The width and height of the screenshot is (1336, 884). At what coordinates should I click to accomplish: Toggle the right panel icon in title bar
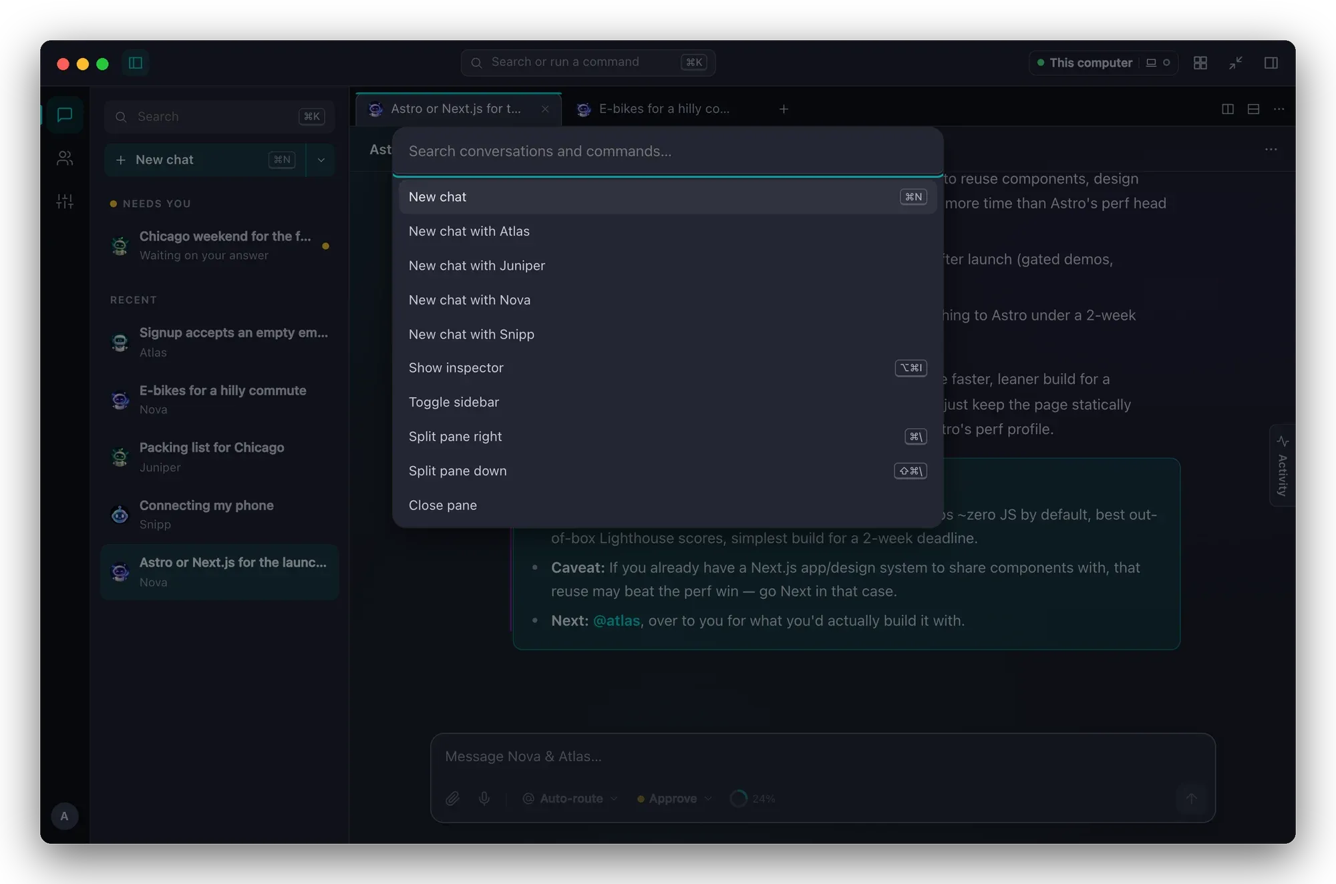pyautogui.click(x=1271, y=63)
